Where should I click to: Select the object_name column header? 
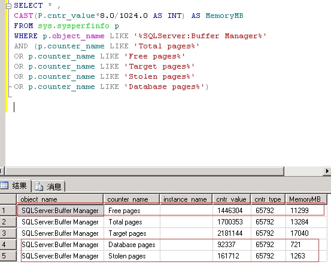[60, 199]
